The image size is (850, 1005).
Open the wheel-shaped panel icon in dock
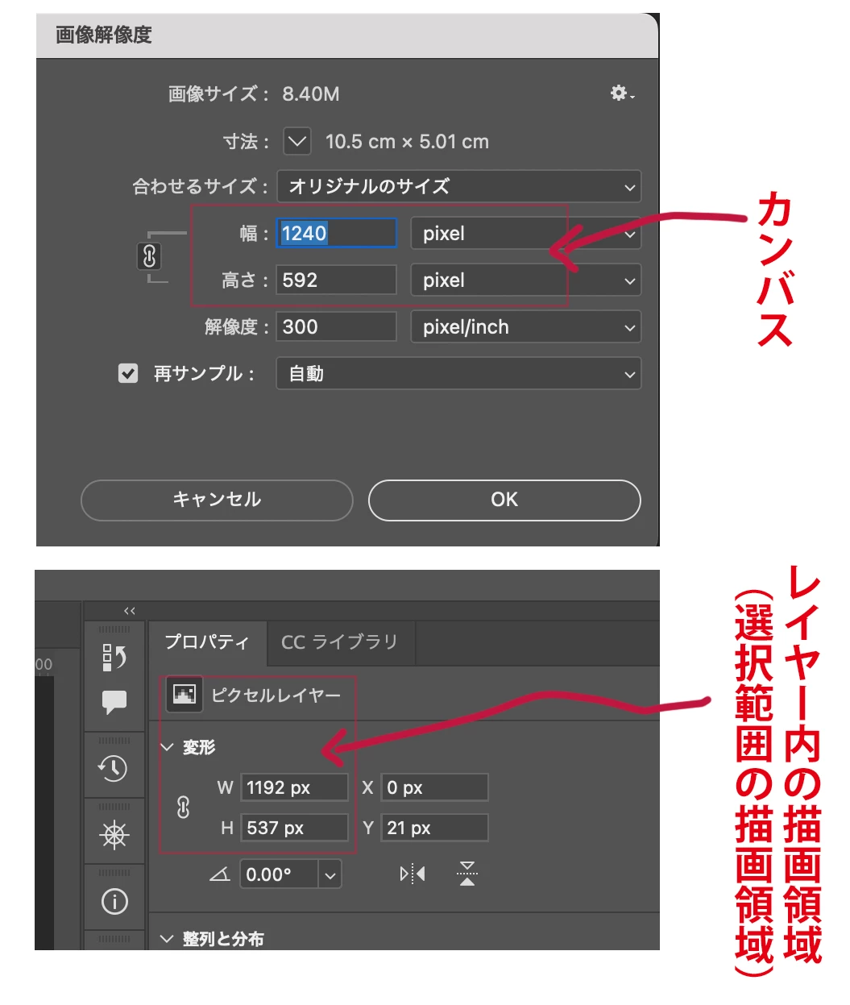click(x=114, y=835)
